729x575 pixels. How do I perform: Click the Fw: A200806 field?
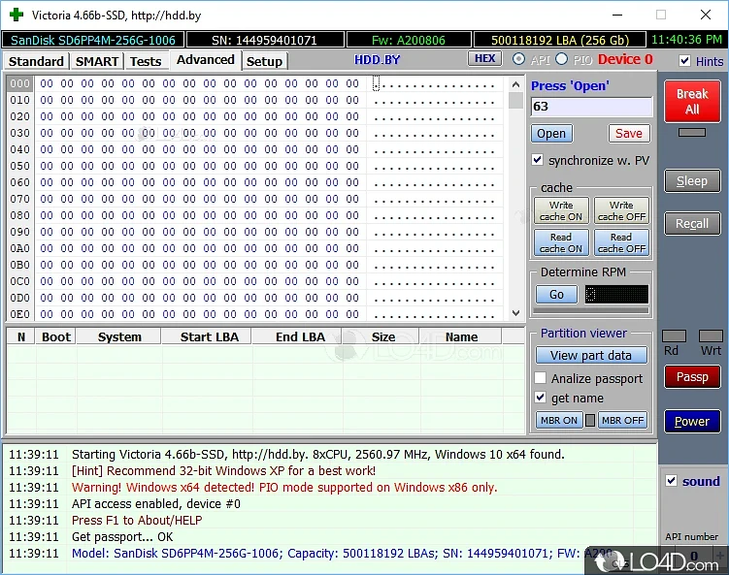pyautogui.click(x=409, y=40)
